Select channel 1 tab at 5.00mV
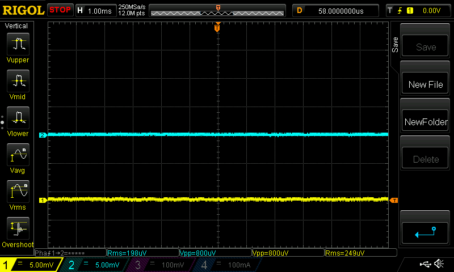Viewport: 454px width, 272px height. pyautogui.click(x=31, y=265)
